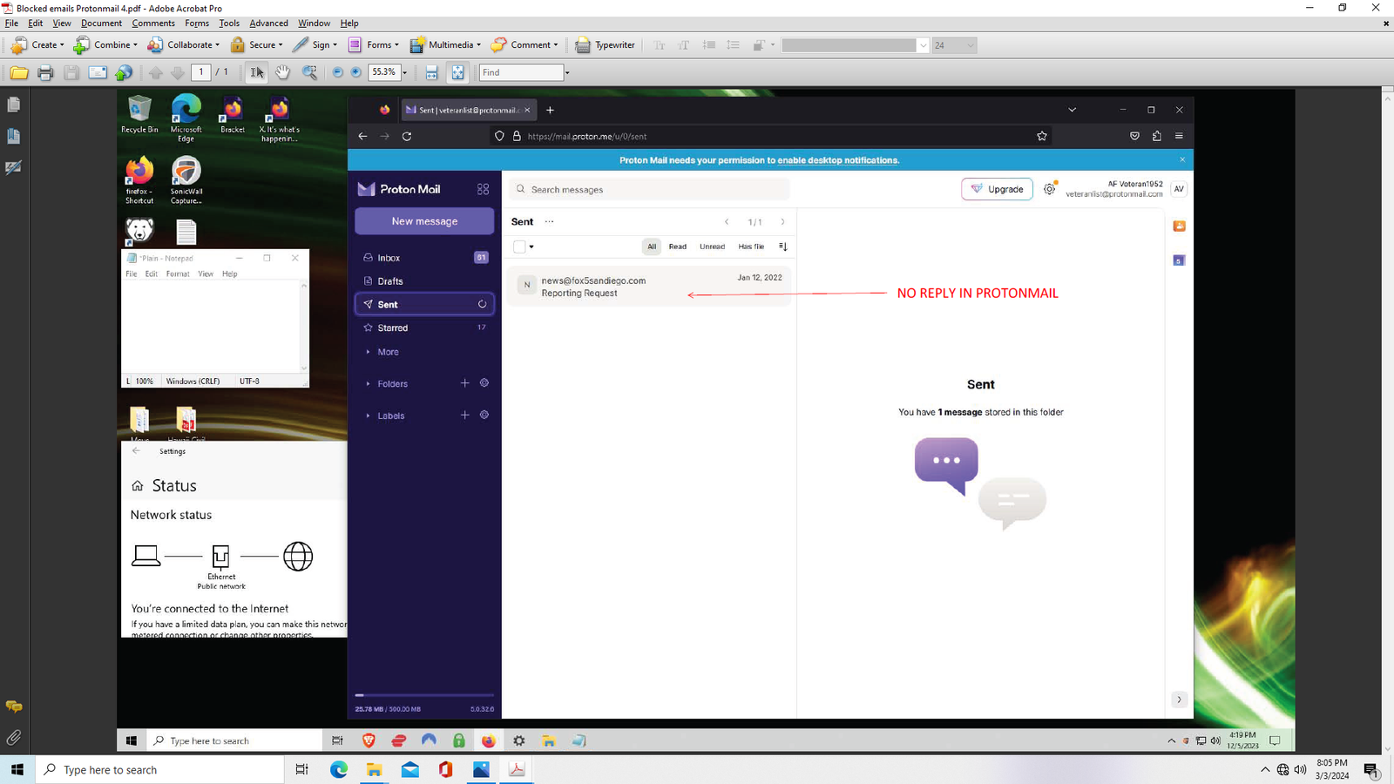This screenshot has height=784, width=1394.
Task: Click the Email envelope toolbar icon
Action: [98, 73]
